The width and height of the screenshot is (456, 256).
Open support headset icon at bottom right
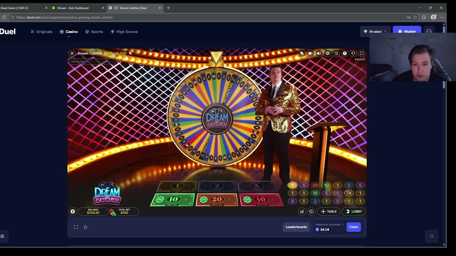pyautogui.click(x=432, y=236)
